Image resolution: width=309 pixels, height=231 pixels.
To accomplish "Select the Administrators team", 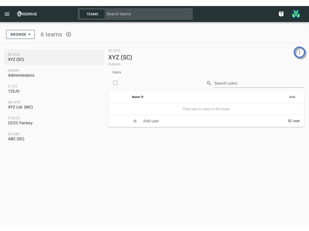I will click(54, 73).
